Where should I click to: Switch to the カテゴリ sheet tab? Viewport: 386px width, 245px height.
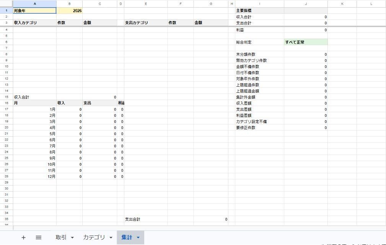[x=94, y=237]
